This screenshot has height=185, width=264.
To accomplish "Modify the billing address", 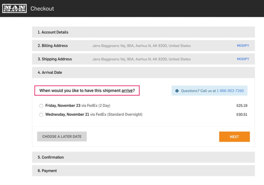I will tap(243, 46).
